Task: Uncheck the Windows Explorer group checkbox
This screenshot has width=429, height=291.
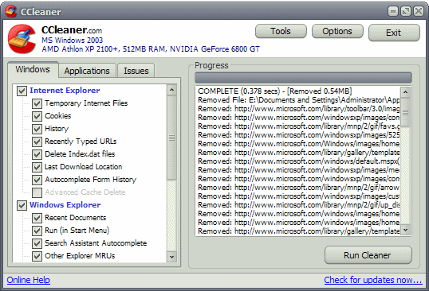Action: click(x=22, y=205)
